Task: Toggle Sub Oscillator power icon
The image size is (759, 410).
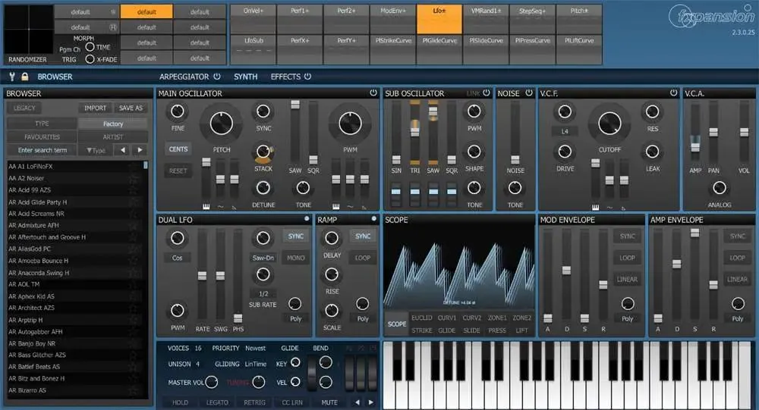Action: pos(486,92)
